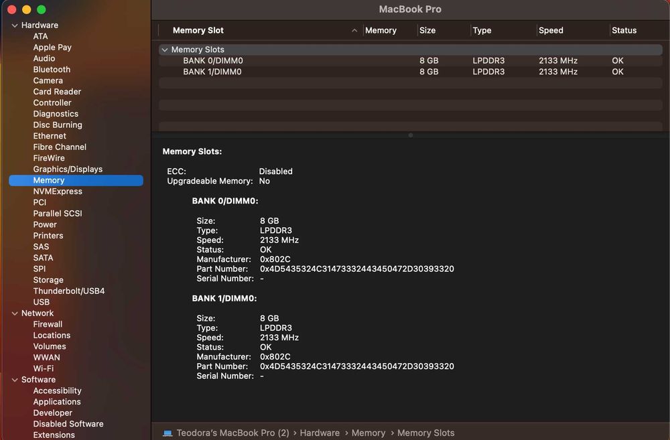Open Accessibility under Software

[57, 391]
